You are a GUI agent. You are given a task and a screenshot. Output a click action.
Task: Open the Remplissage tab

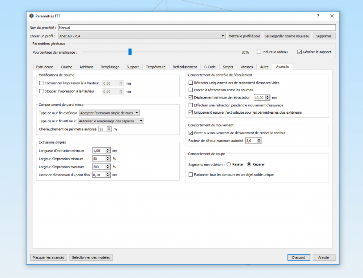[x=110, y=67]
